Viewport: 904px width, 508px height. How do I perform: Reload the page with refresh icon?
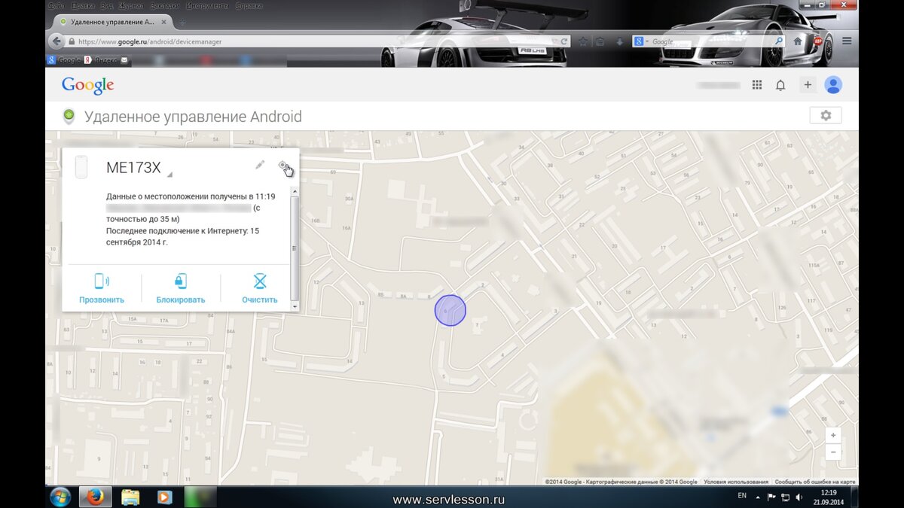click(x=563, y=42)
